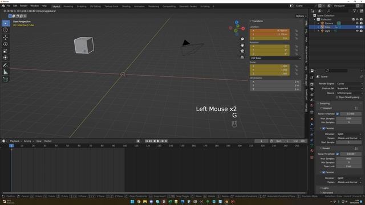Select the Scale tool

pos(6,51)
